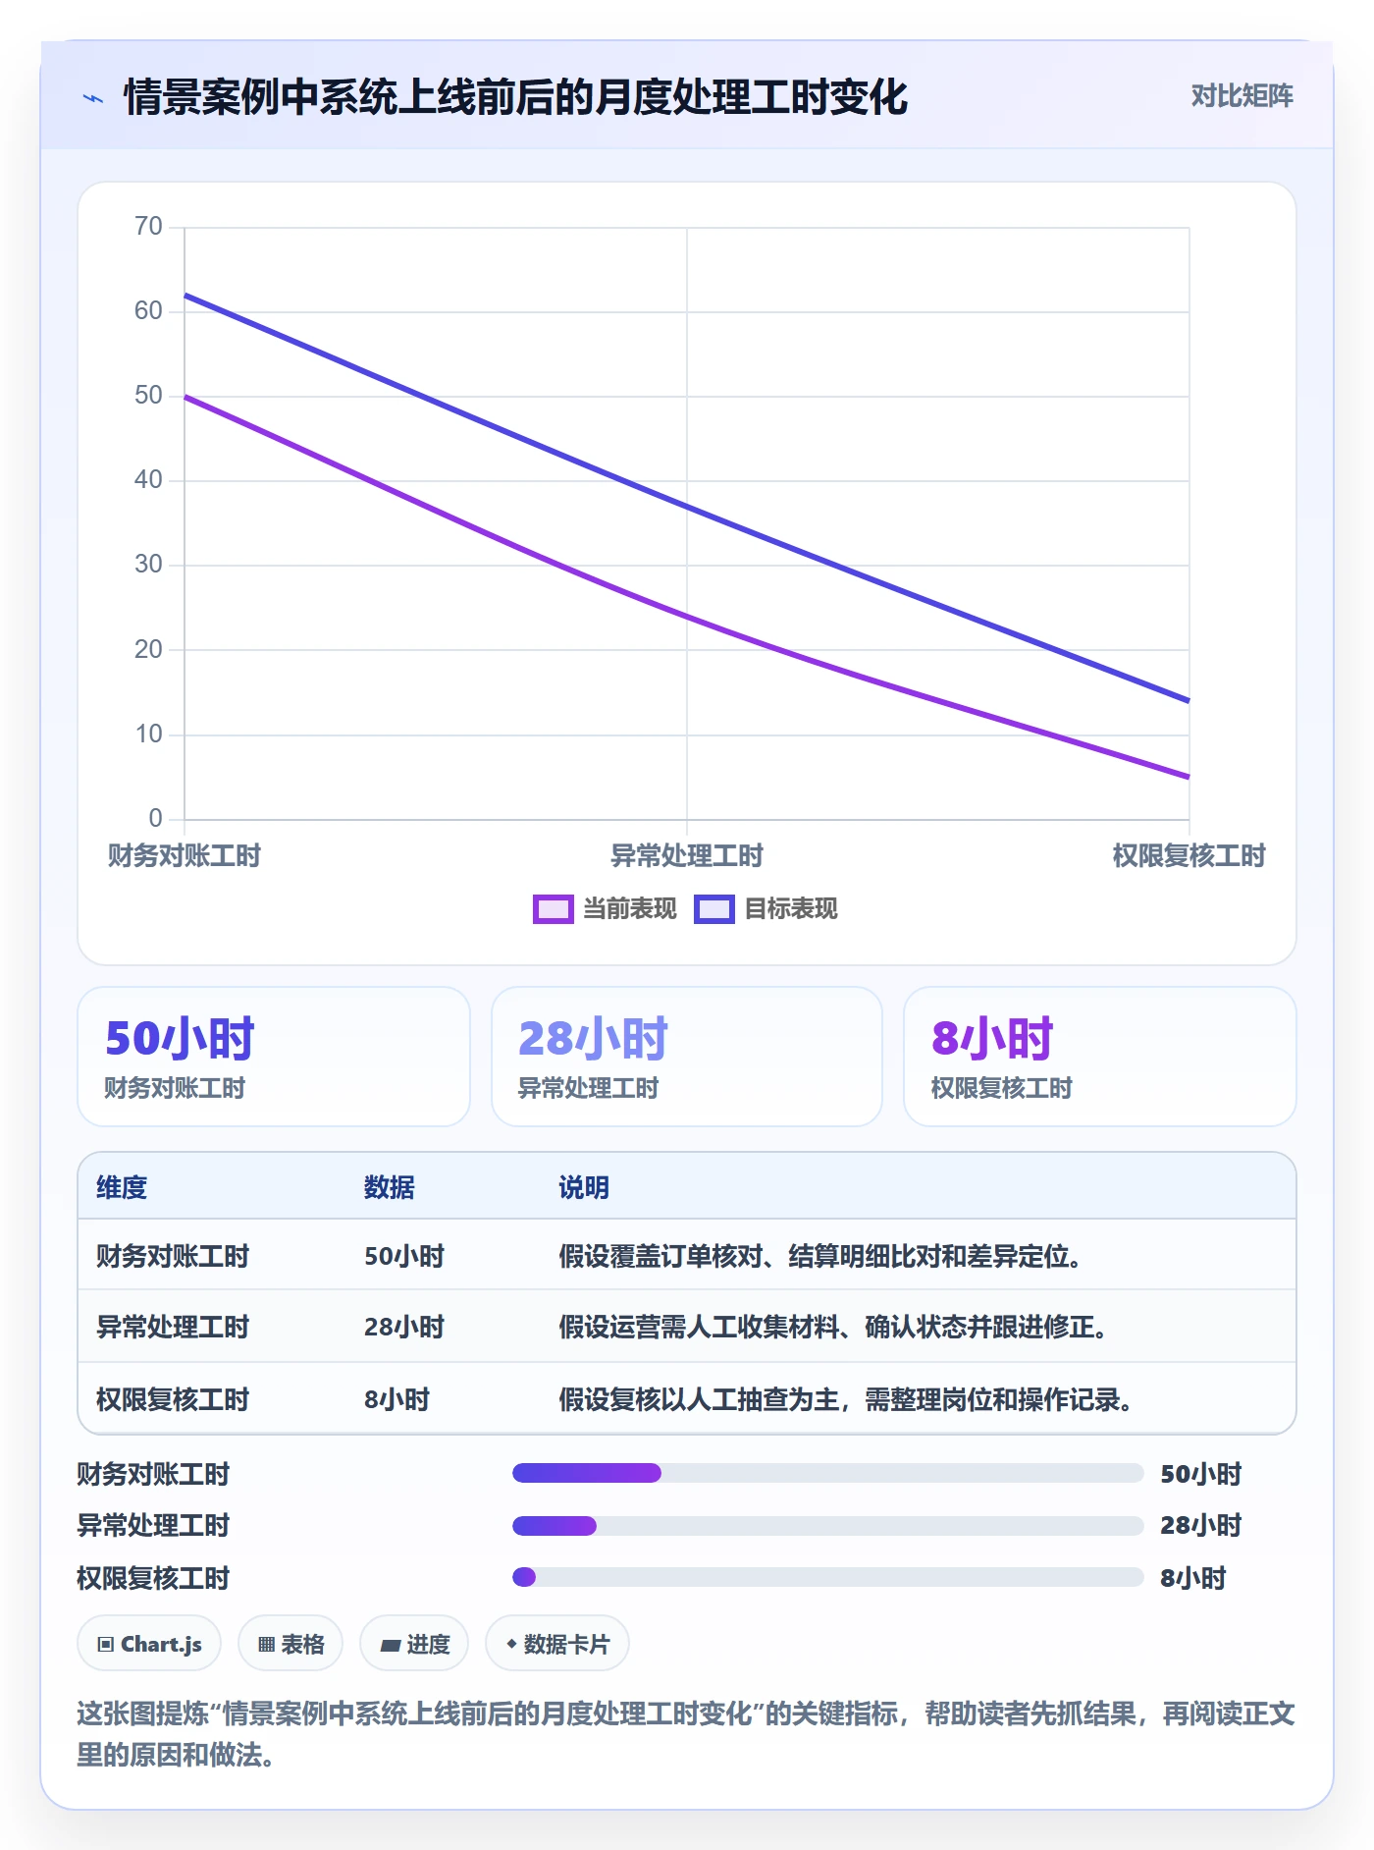This screenshot has width=1374, height=1850.
Task: Click the y-axis label 60
Action: tap(148, 310)
